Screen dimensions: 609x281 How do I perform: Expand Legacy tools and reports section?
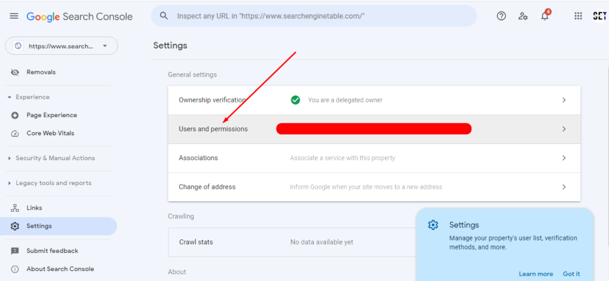(x=10, y=183)
